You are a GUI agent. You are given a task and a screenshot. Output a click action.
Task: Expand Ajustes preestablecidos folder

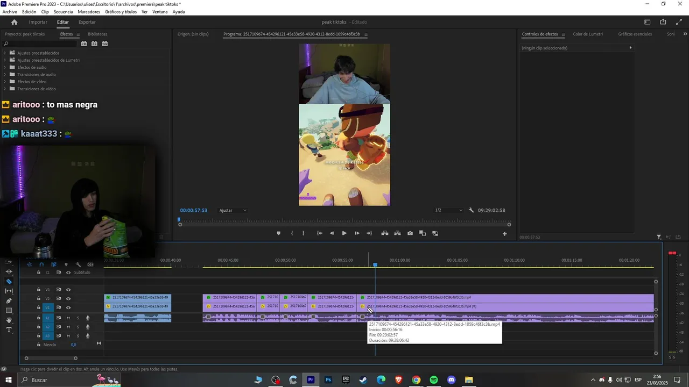[5, 53]
